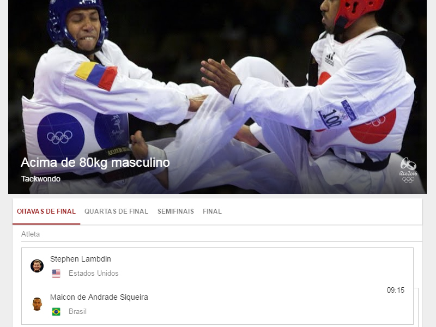This screenshot has height=327, width=436.
Task: Click the name Stephen Lambdin
Action: point(81,259)
